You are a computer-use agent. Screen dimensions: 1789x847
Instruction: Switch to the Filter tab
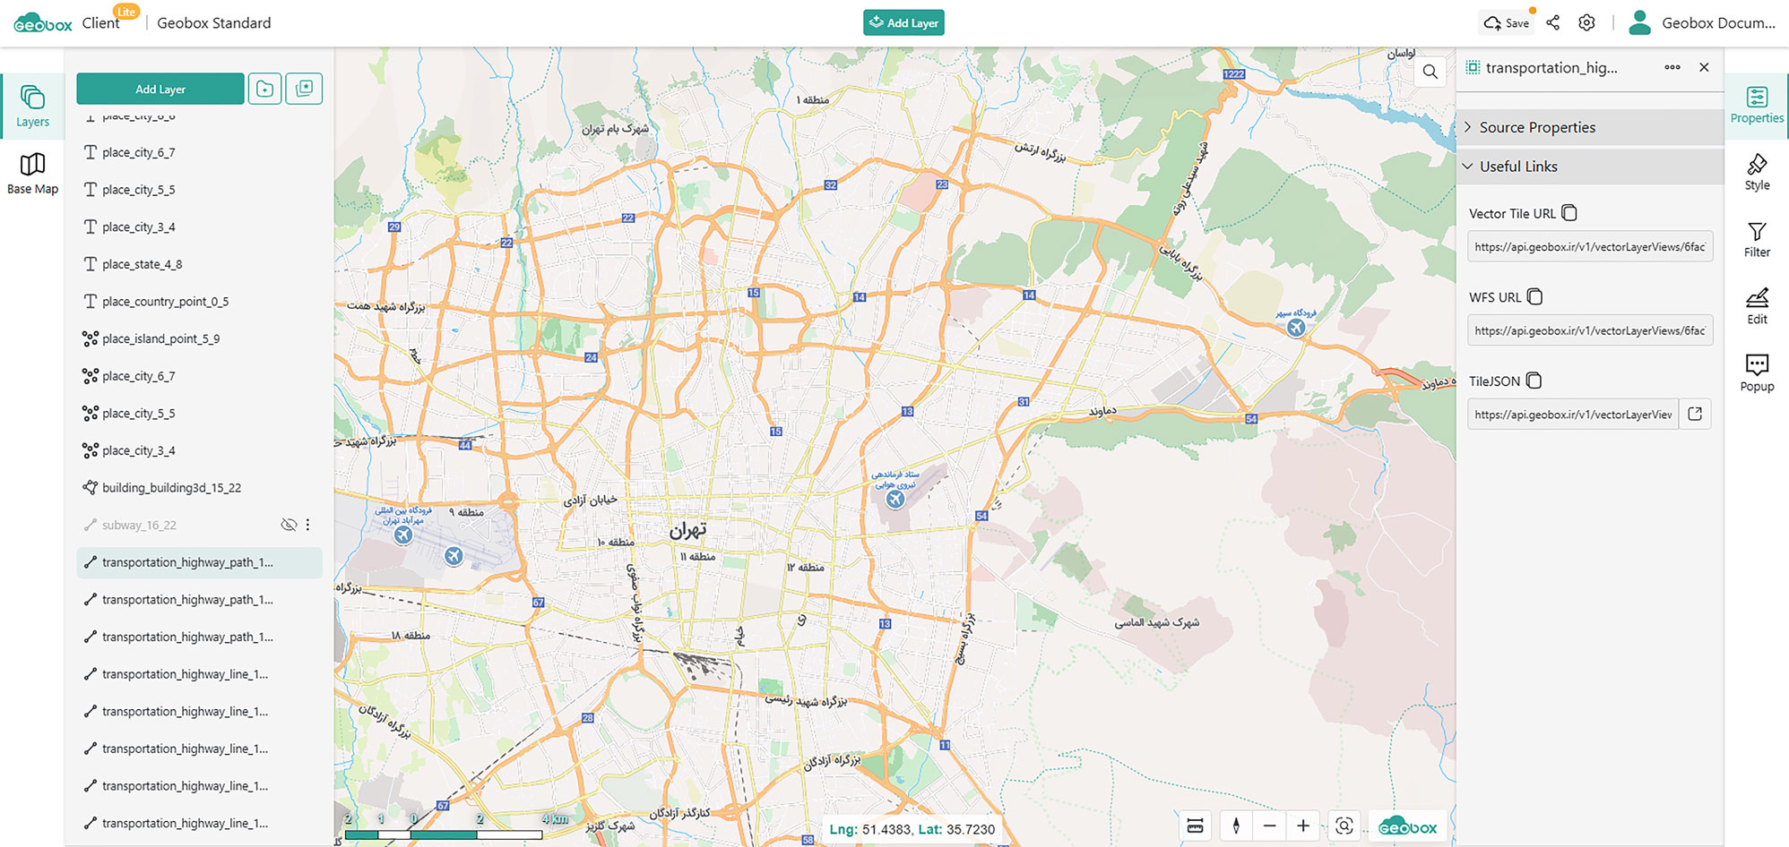coord(1757,240)
